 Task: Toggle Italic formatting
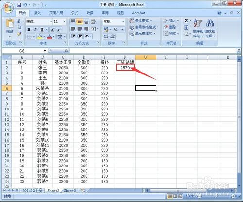coord(35,30)
